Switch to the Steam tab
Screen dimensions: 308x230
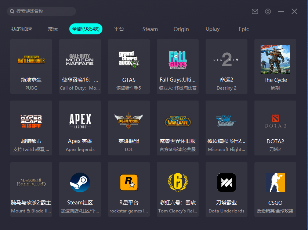click(x=150, y=29)
